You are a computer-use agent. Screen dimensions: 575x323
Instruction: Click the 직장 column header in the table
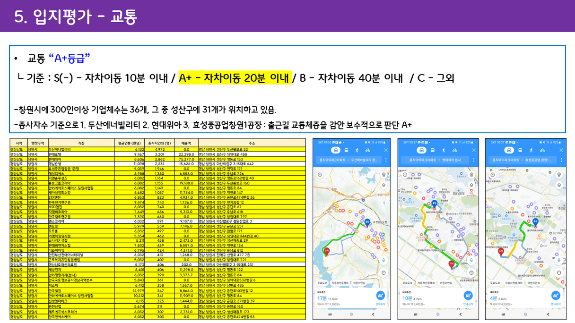click(81, 143)
